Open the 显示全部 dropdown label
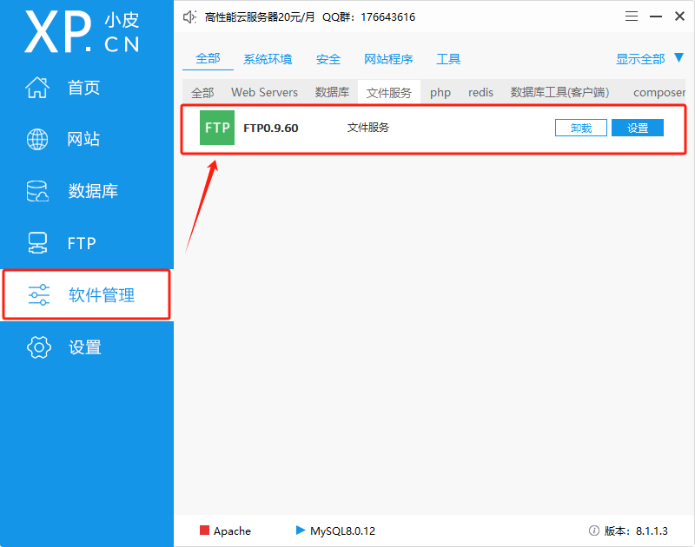The image size is (695, 547). (x=640, y=59)
